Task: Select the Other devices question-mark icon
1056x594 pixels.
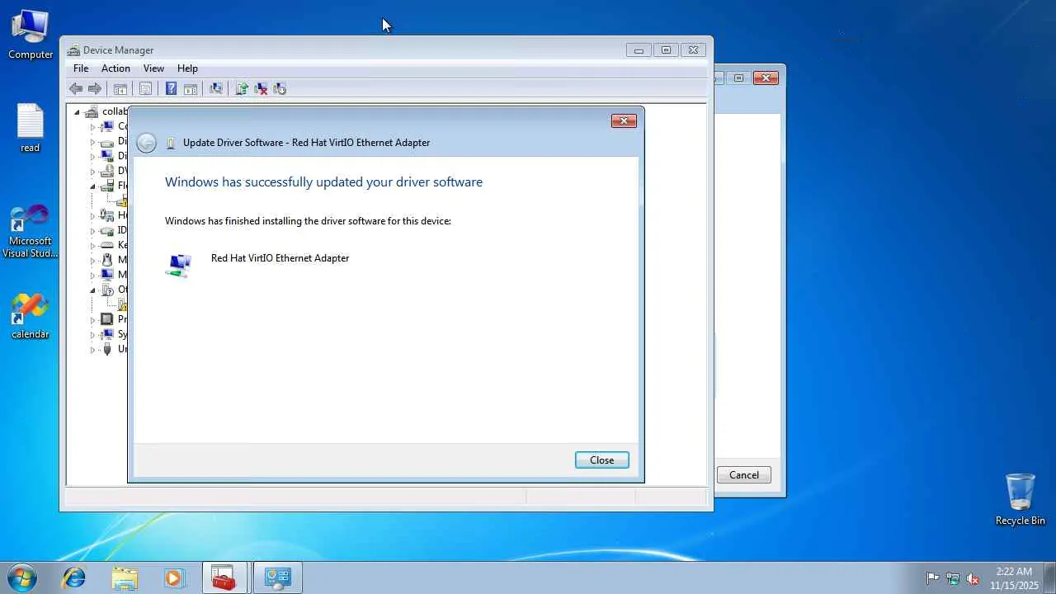Action: [106, 290]
